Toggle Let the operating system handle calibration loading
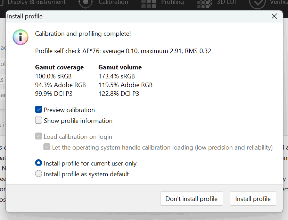 pos(47,147)
